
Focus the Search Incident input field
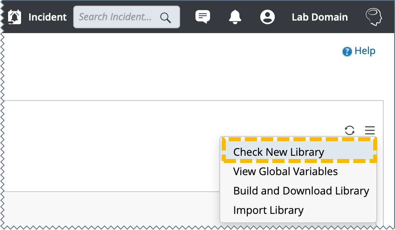pos(115,17)
